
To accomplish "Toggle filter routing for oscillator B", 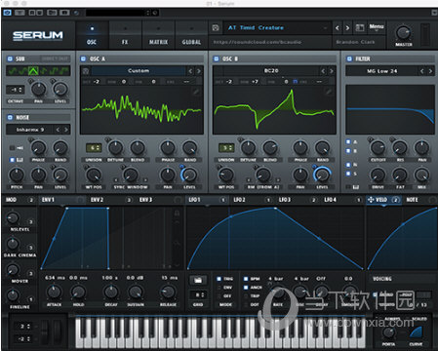I will pos(348,151).
